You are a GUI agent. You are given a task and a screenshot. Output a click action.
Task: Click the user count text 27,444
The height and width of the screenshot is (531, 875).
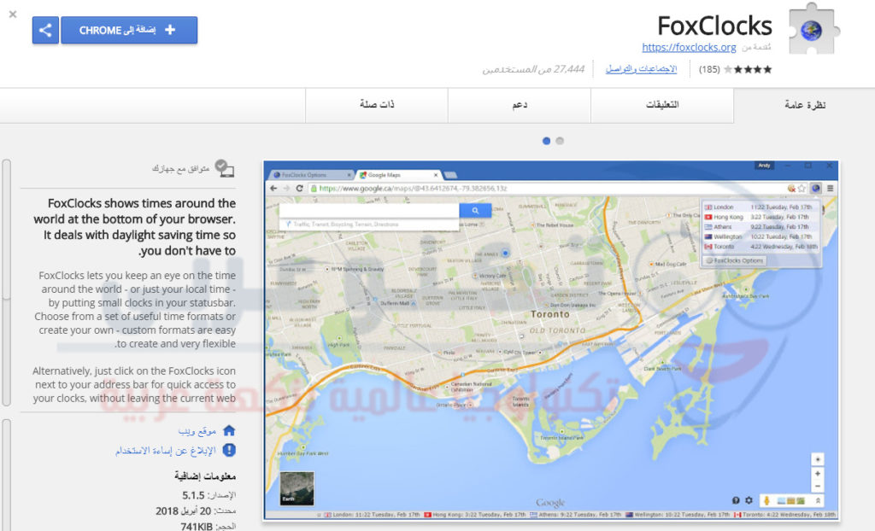tap(533, 69)
